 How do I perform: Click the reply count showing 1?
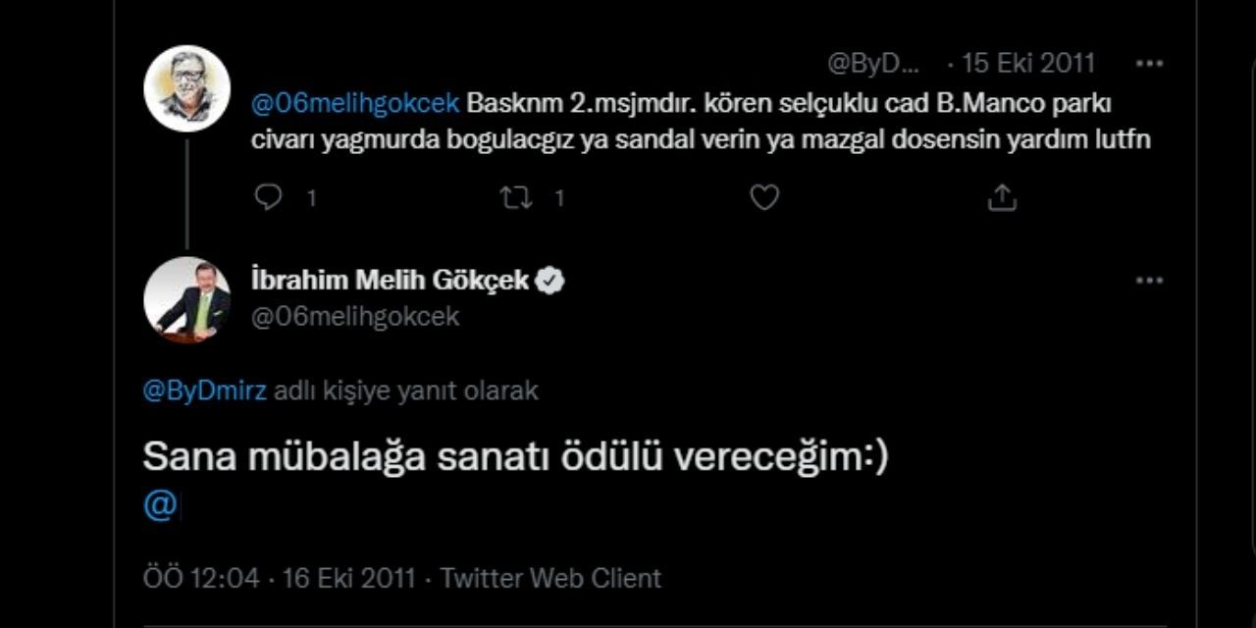(x=311, y=198)
